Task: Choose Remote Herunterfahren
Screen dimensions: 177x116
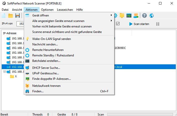Action: click(69, 50)
